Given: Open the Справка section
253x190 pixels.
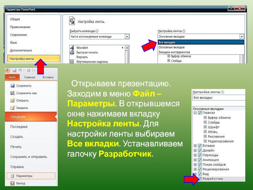Looking at the screenshot, I should [x=17, y=167].
